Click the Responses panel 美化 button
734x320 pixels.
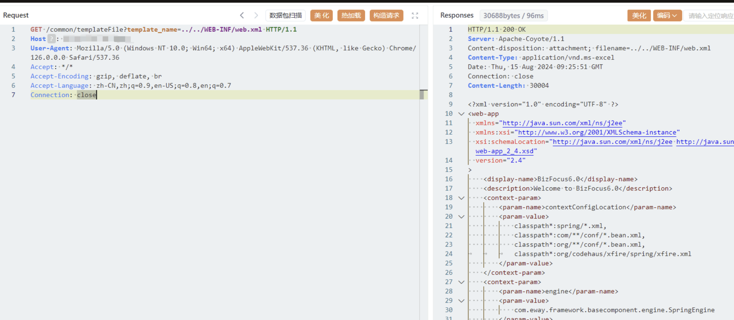click(x=639, y=16)
